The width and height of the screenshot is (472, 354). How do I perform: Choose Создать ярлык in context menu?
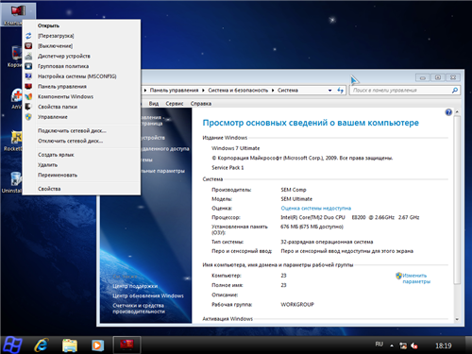(56, 155)
